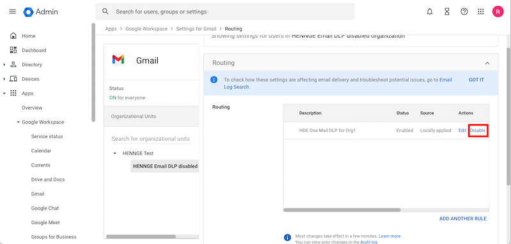Click the Apps grid icon in sidebar
This screenshot has height=244, width=511.
pyautogui.click(x=13, y=93)
